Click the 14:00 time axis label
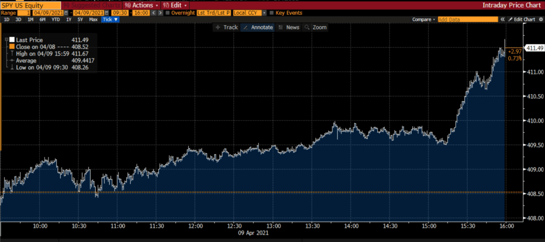545x242 pixels. point(351,226)
